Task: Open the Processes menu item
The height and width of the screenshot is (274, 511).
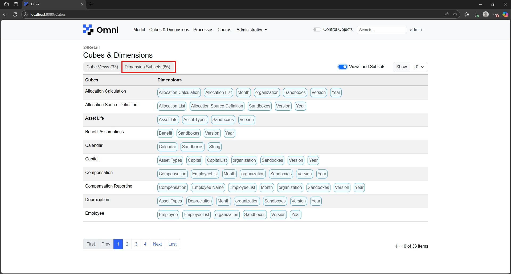Action: tap(203, 30)
